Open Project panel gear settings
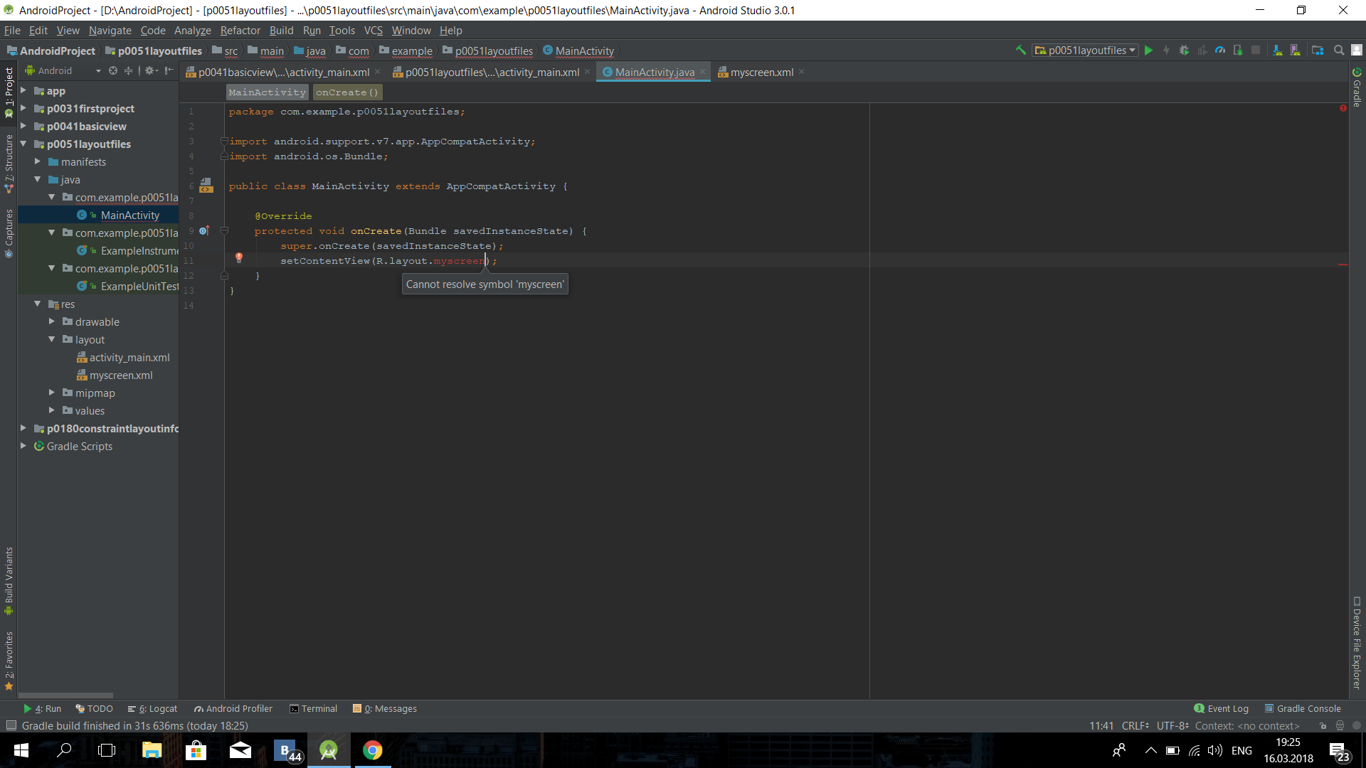The image size is (1366, 768). 150,70
